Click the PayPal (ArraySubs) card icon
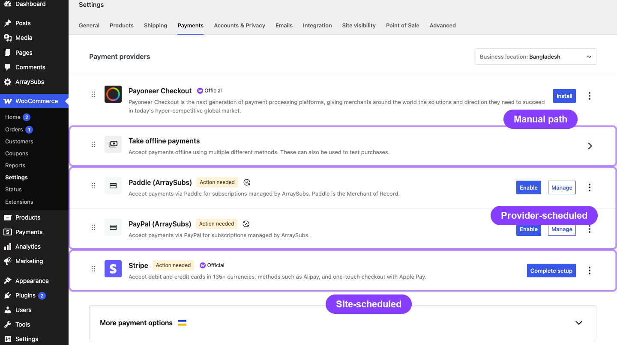The height and width of the screenshot is (345, 617). tap(113, 227)
